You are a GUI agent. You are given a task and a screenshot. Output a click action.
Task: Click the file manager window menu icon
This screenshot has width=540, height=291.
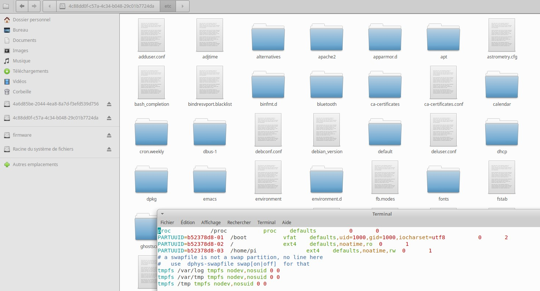[6, 6]
